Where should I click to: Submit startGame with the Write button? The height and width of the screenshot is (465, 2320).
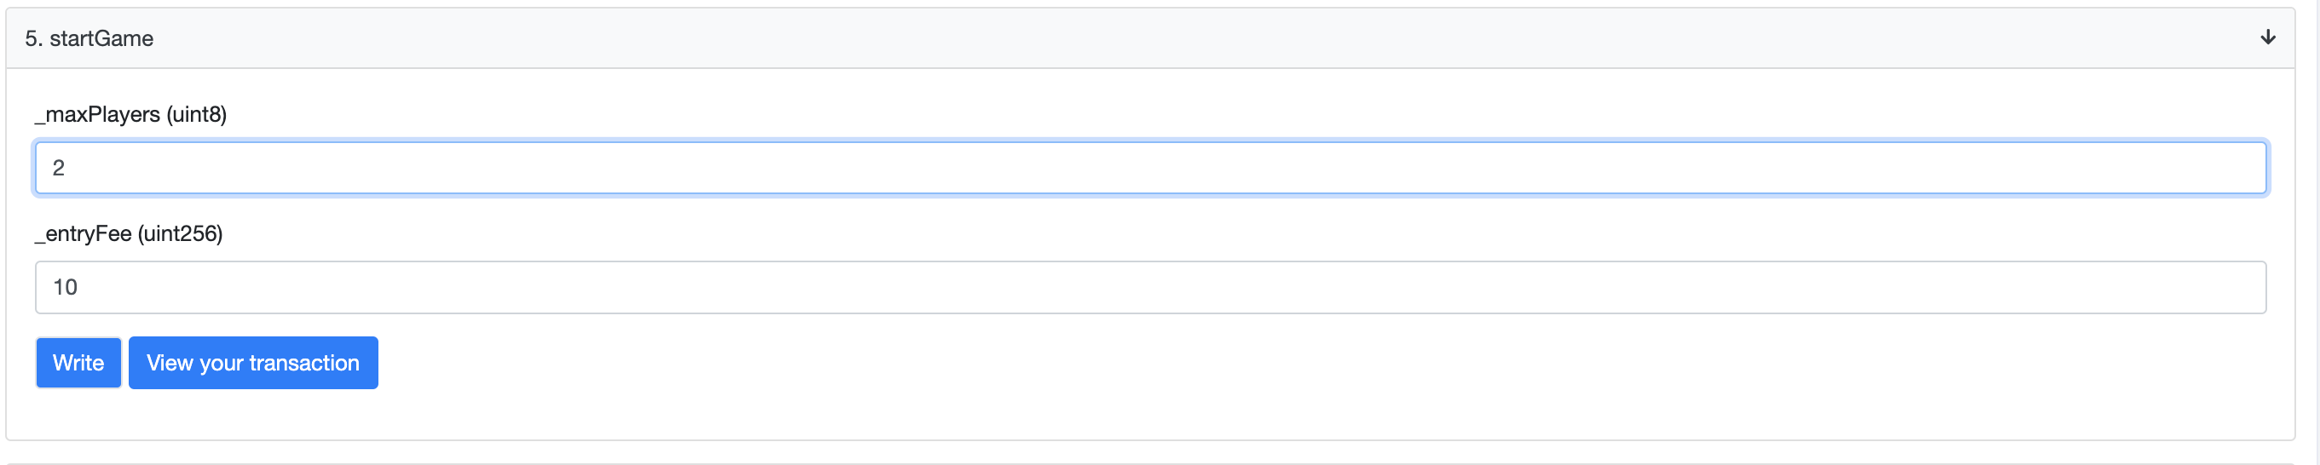78,364
